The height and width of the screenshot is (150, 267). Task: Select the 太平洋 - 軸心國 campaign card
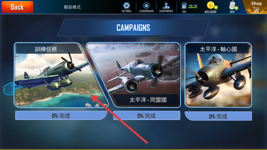pos(218,75)
